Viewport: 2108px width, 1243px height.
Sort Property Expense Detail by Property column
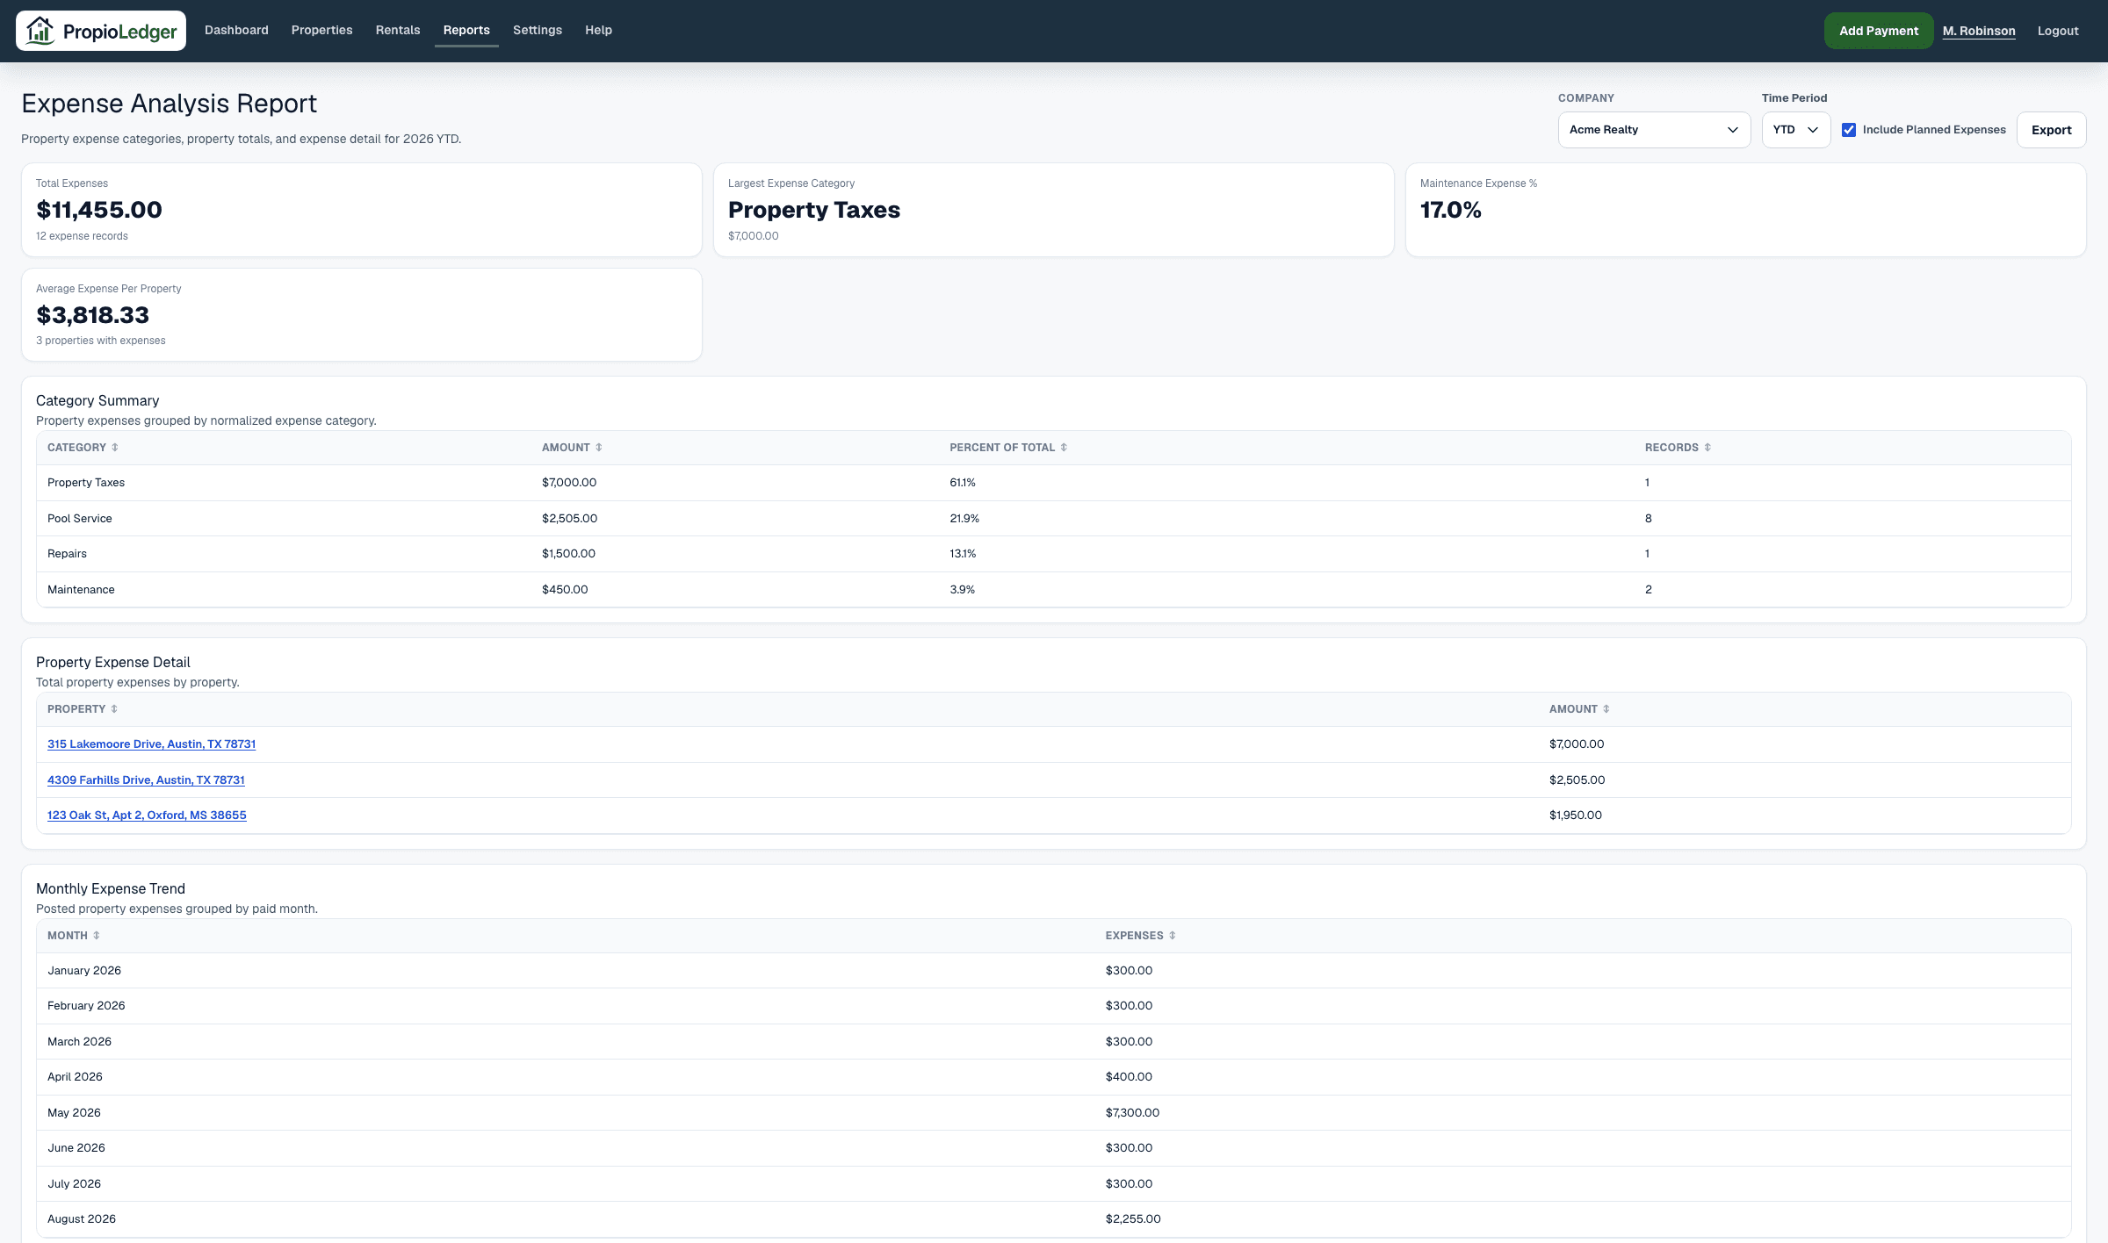click(x=83, y=709)
